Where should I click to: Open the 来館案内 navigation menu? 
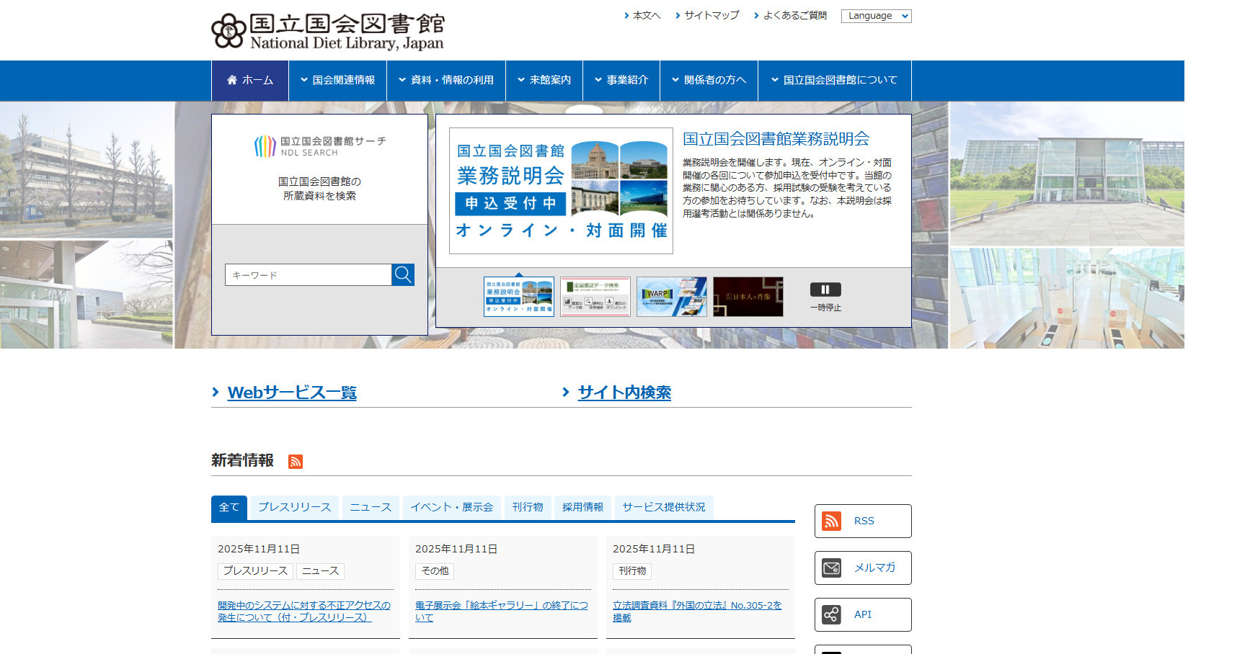pos(544,81)
